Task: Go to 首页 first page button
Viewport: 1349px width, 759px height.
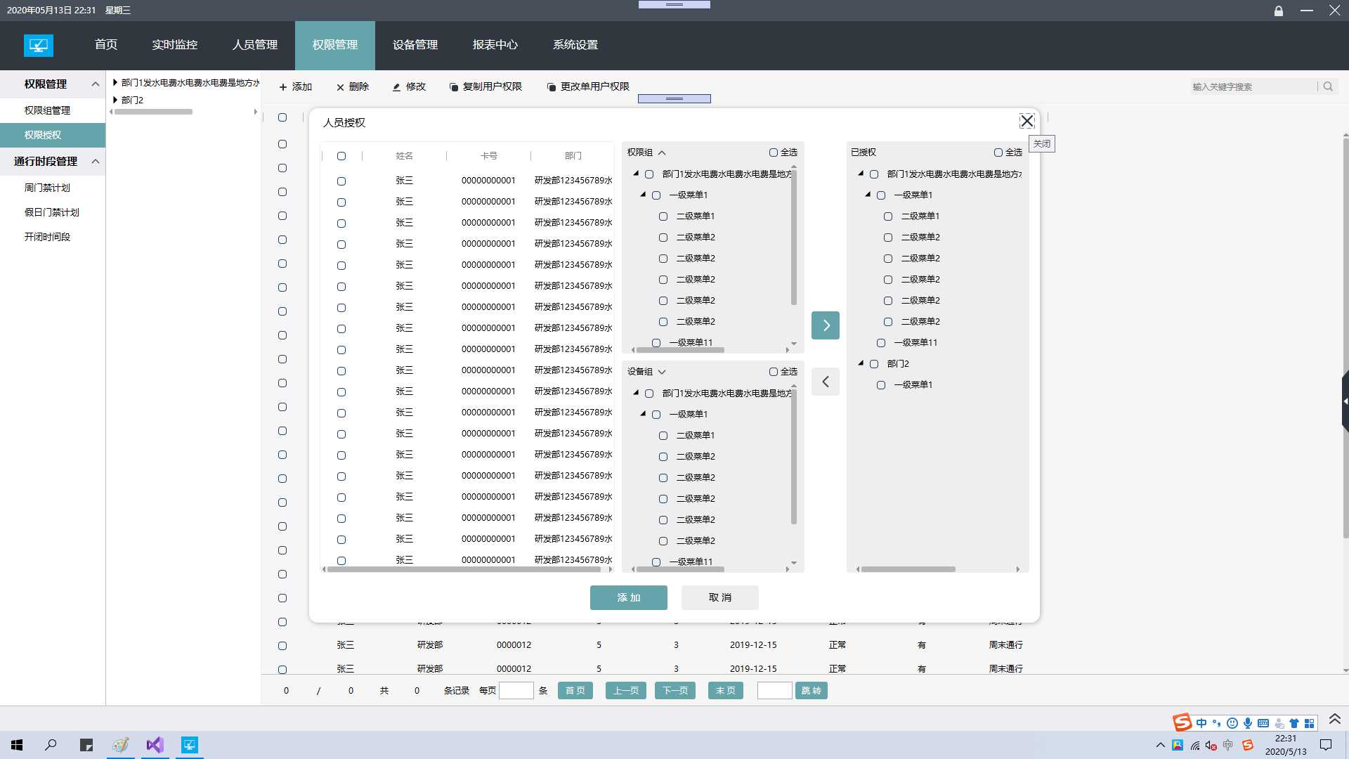Action: 575,691
